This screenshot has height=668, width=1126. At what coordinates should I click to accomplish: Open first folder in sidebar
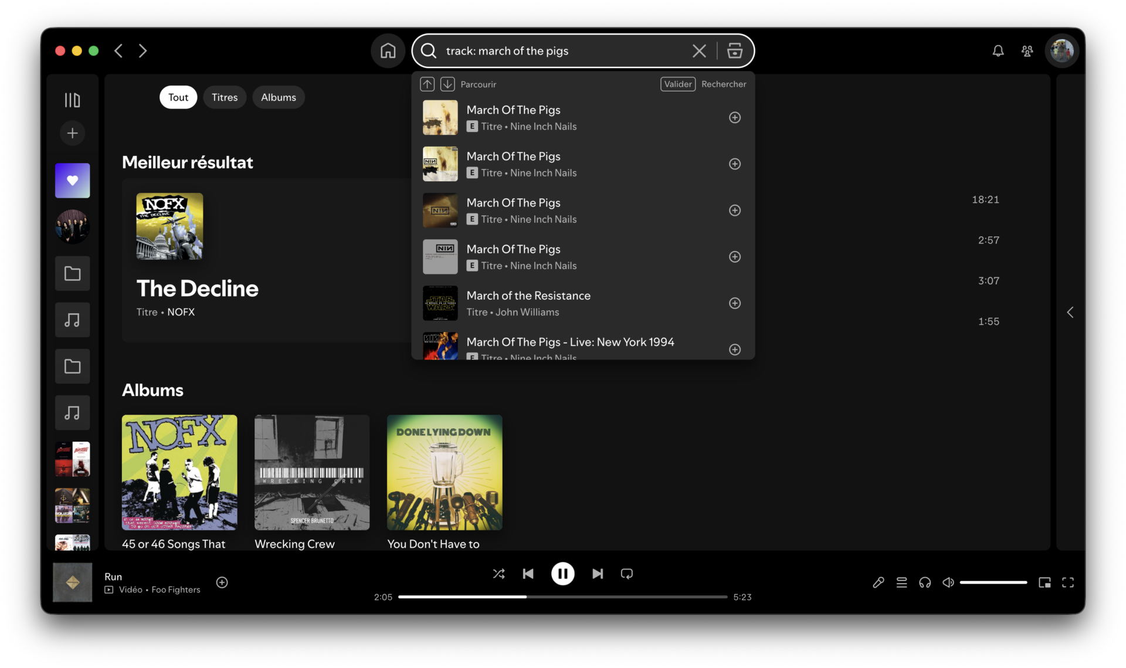pyautogui.click(x=72, y=273)
